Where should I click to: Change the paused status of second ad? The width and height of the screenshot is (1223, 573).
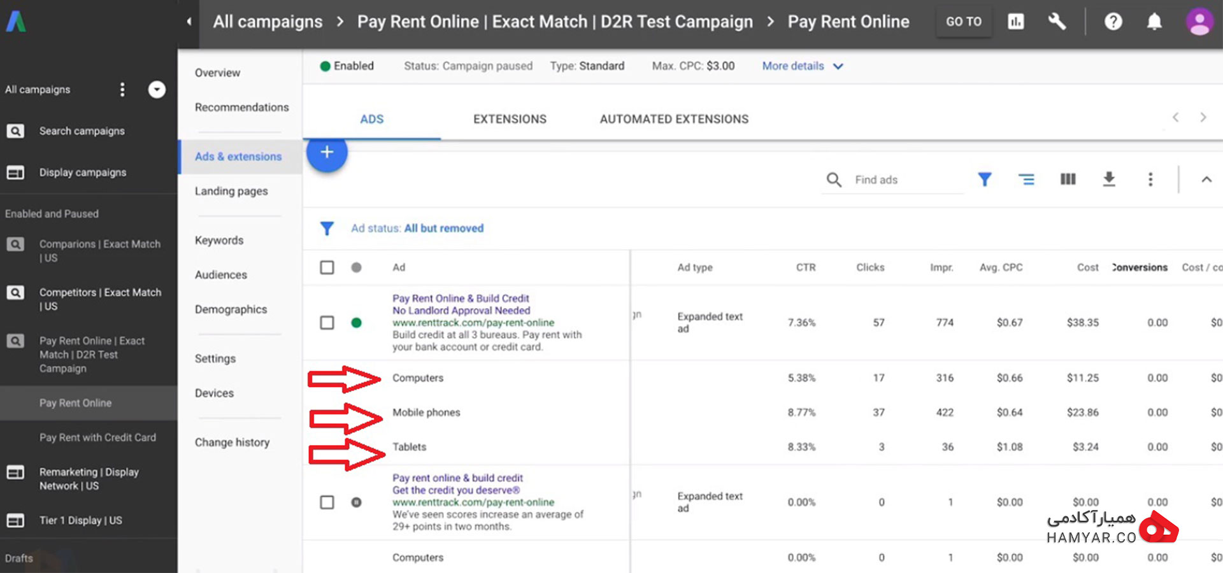(x=356, y=502)
